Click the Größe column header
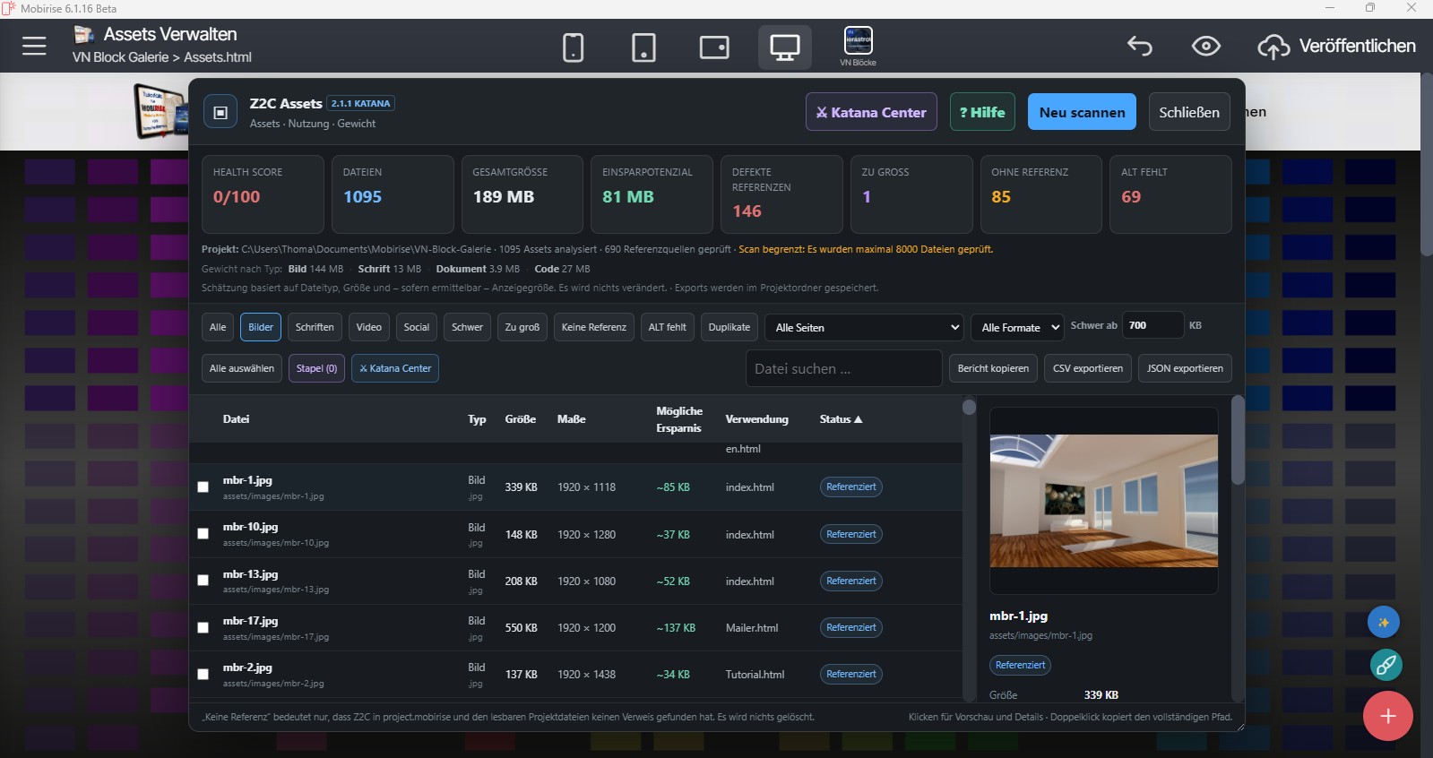The width and height of the screenshot is (1433, 758). click(x=521, y=419)
